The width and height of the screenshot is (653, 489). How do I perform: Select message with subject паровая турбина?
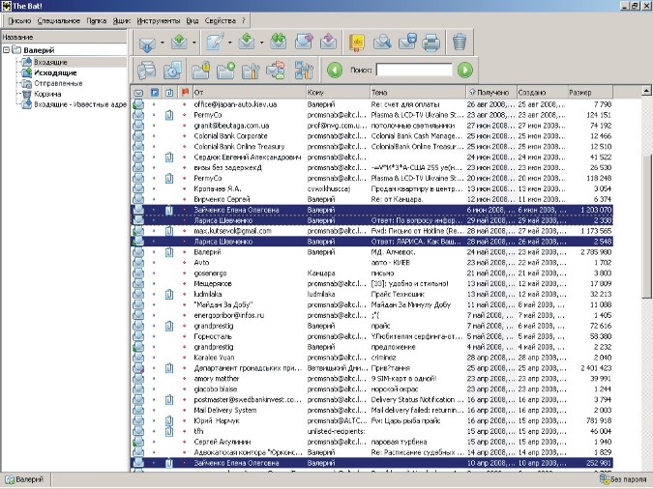click(x=371, y=442)
